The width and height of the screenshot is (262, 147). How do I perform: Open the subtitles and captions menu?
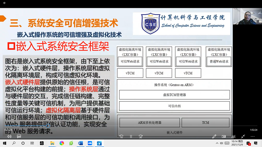pos(19,137)
